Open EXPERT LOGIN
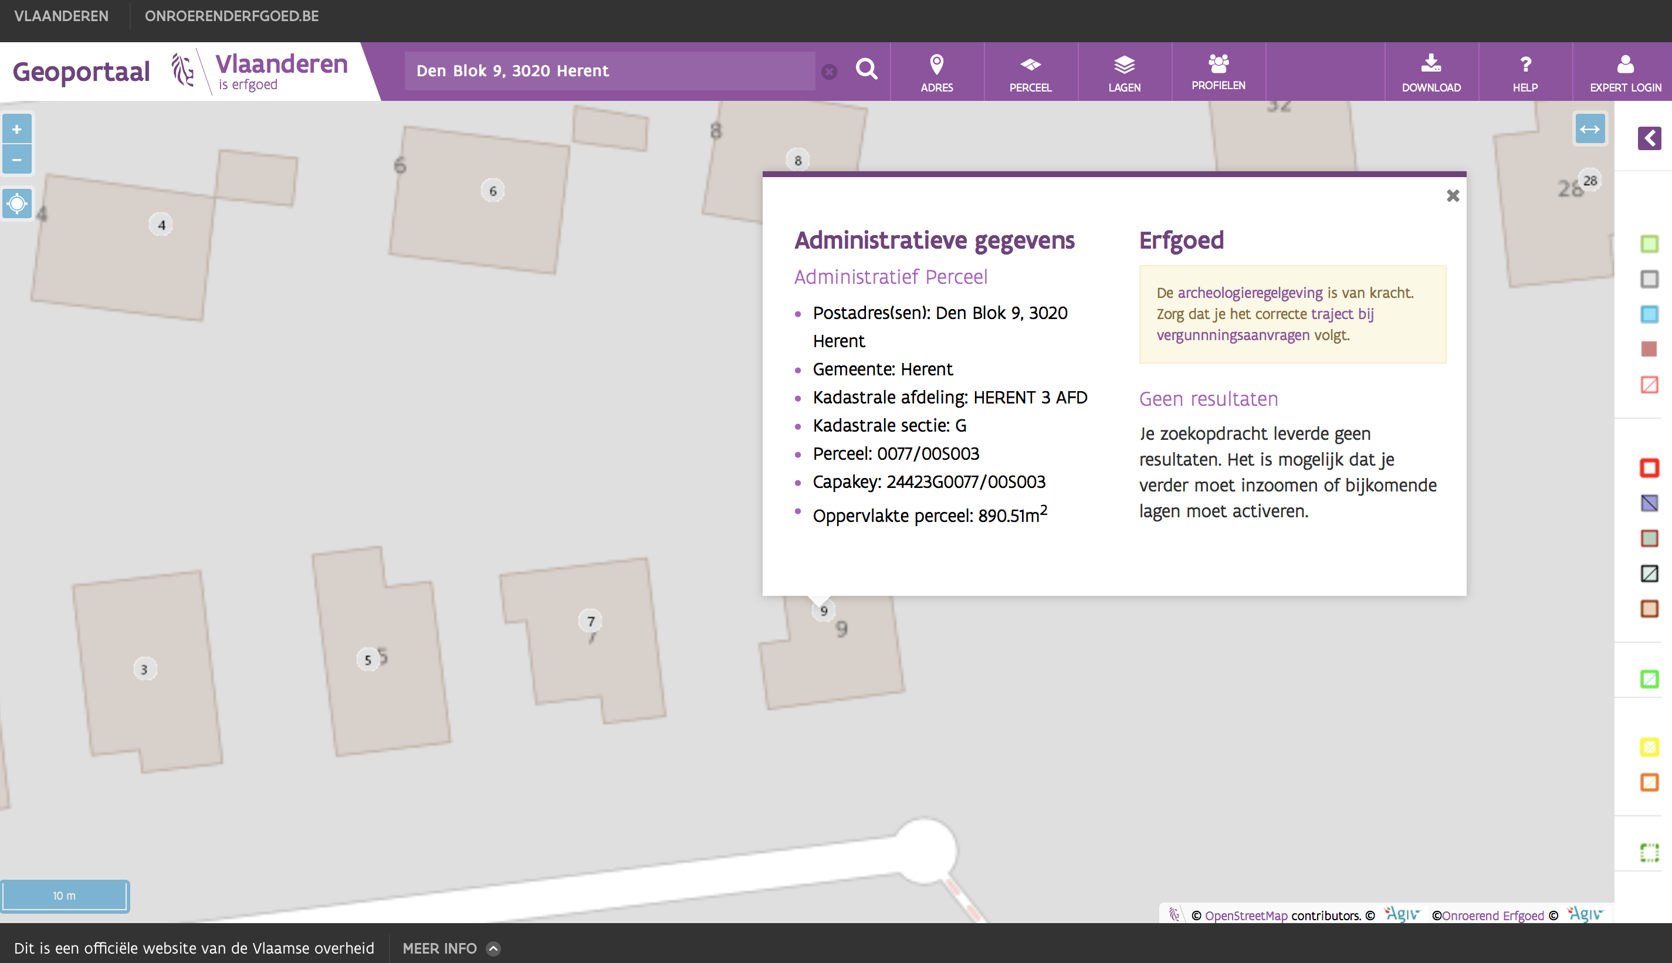The width and height of the screenshot is (1672, 963). (1624, 72)
